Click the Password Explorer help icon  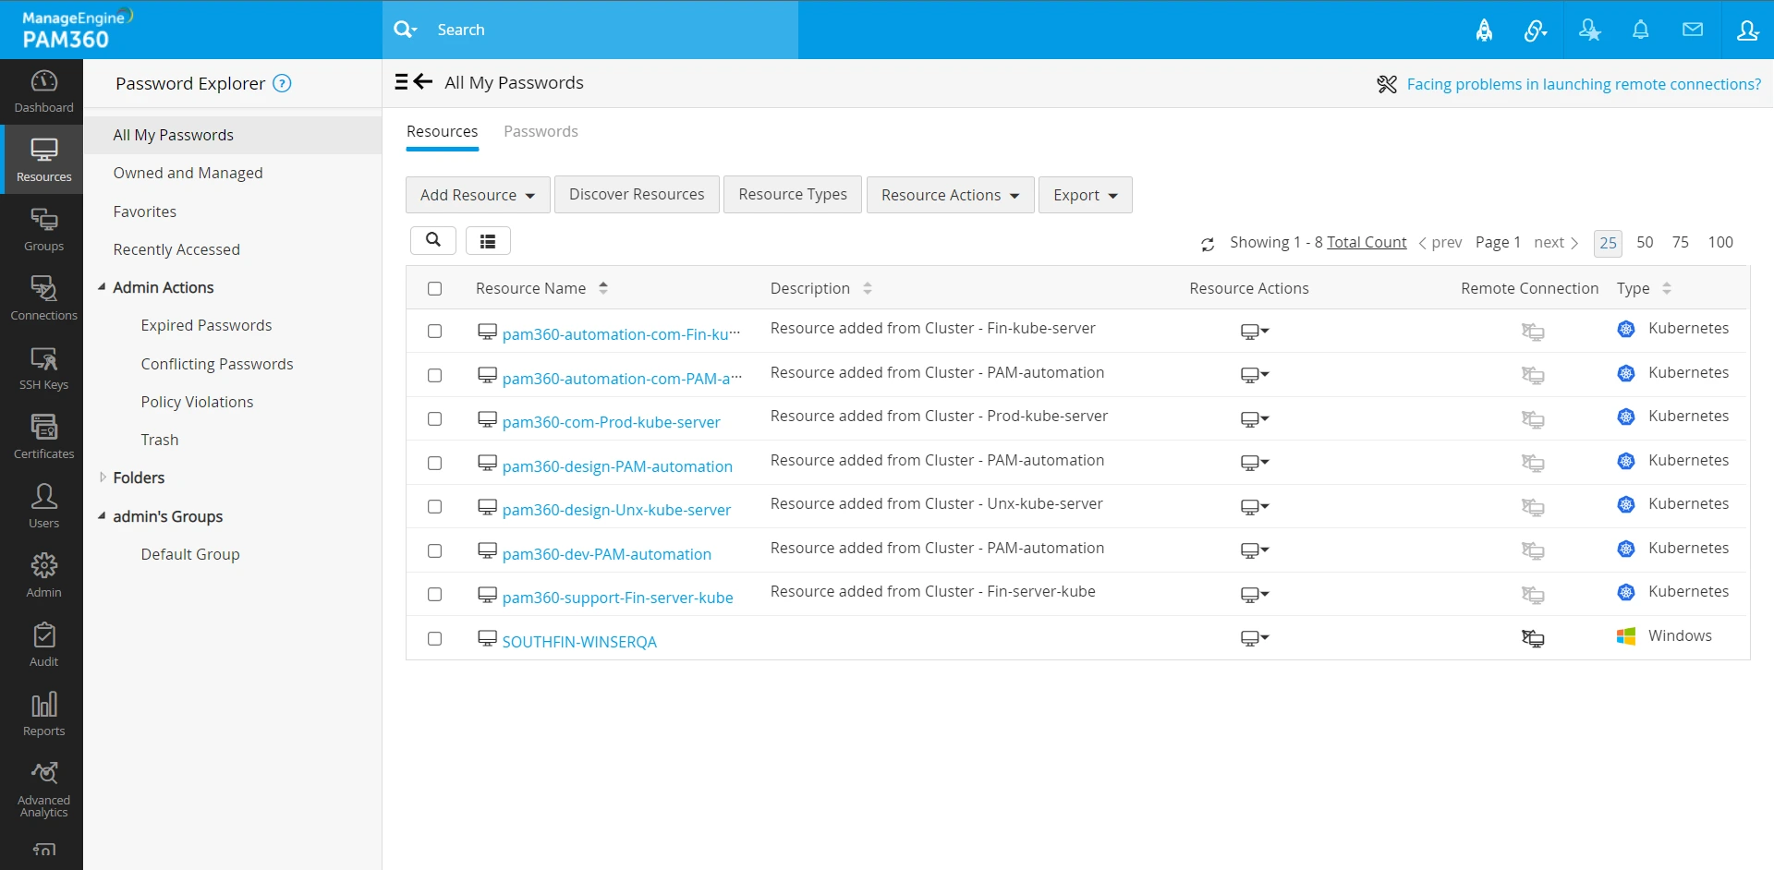(283, 84)
